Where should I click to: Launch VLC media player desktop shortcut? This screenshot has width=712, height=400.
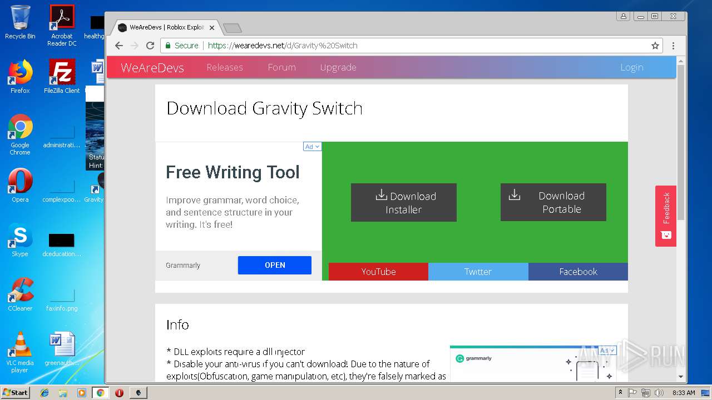tap(20, 352)
